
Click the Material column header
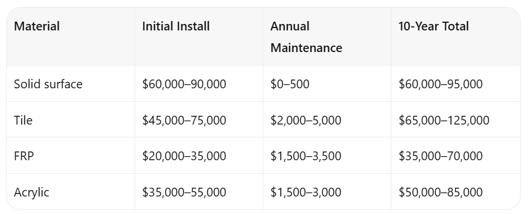37,26
